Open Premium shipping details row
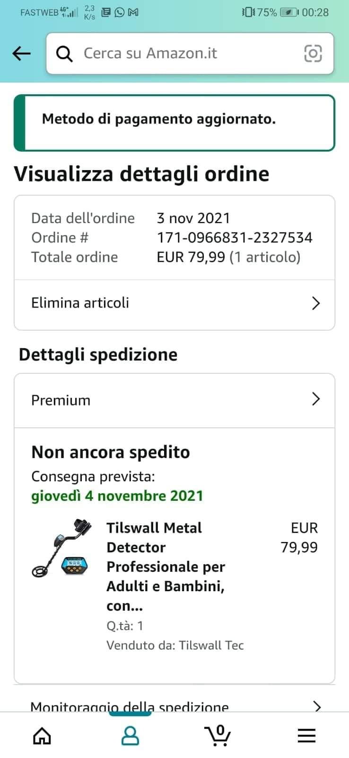Image resolution: width=349 pixels, height=758 pixels. pyautogui.click(x=174, y=400)
